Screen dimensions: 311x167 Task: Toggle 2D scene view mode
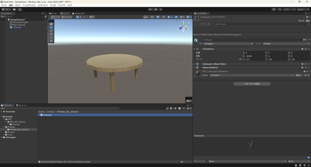[x=152, y=17]
